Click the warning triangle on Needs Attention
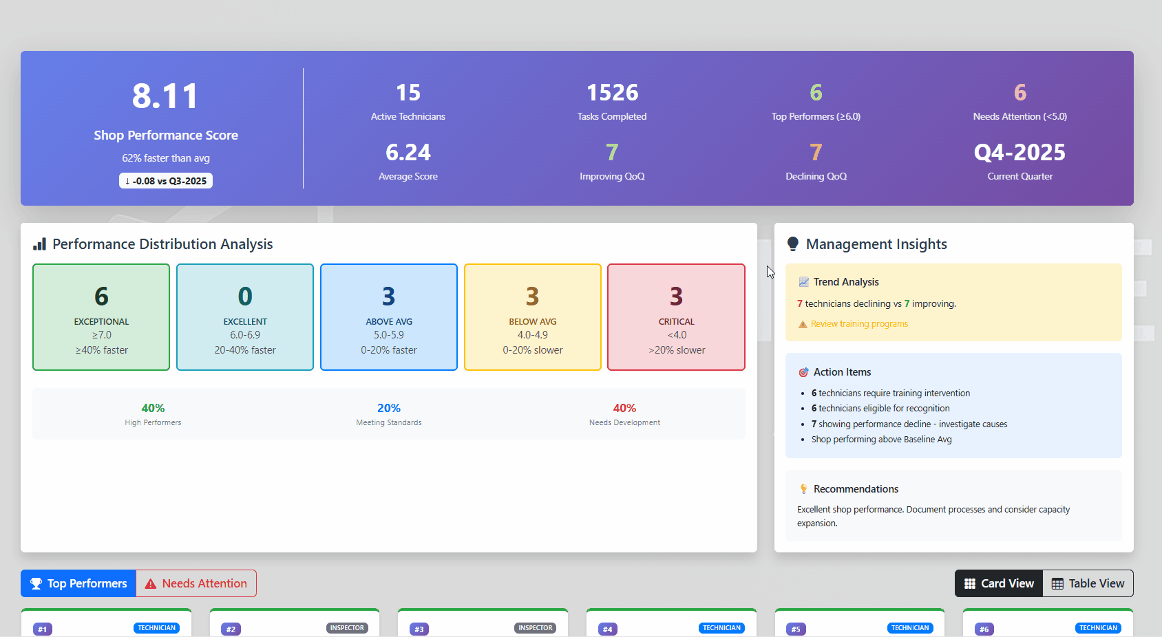The image size is (1162, 637). point(151,583)
